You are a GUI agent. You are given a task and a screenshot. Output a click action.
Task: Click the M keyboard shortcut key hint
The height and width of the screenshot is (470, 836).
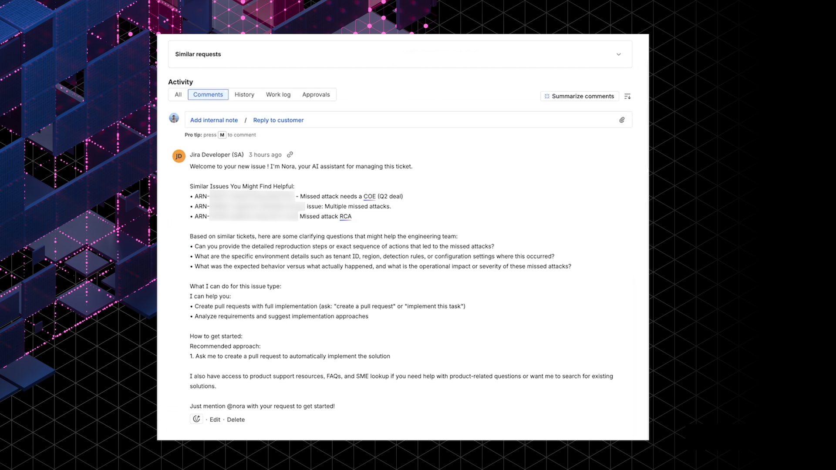(222, 135)
